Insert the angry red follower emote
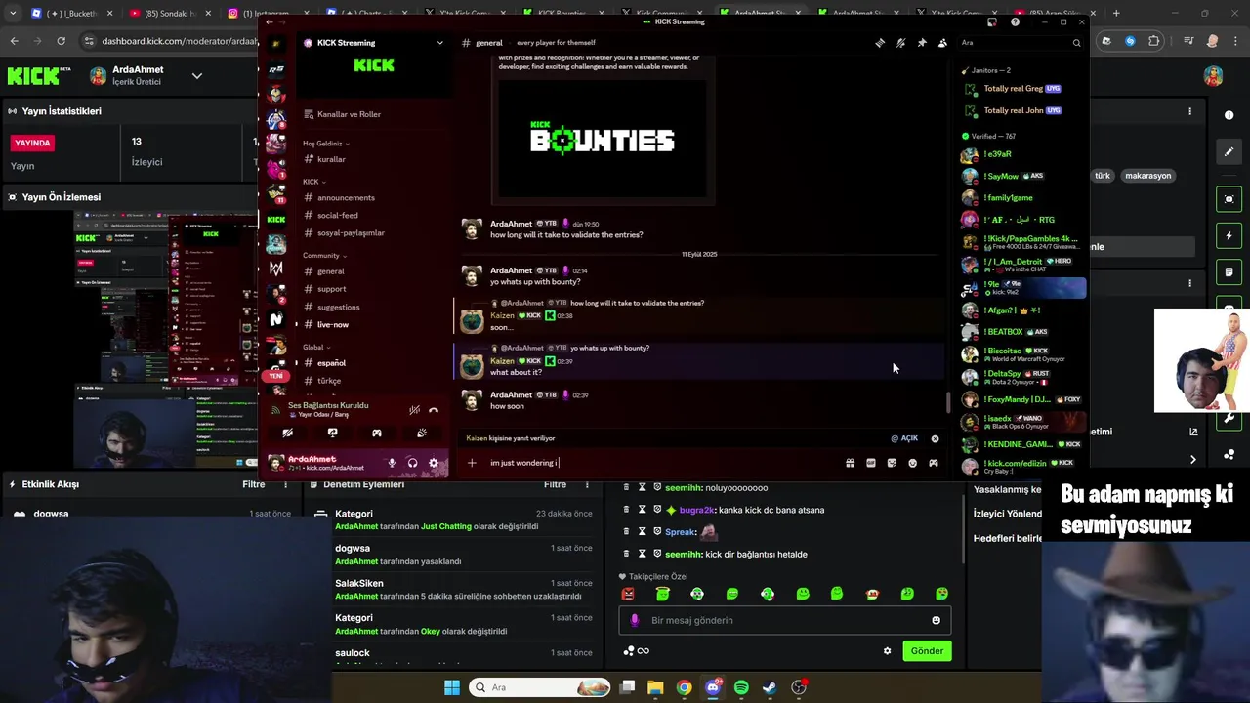The height and width of the screenshot is (703, 1250). (x=628, y=594)
